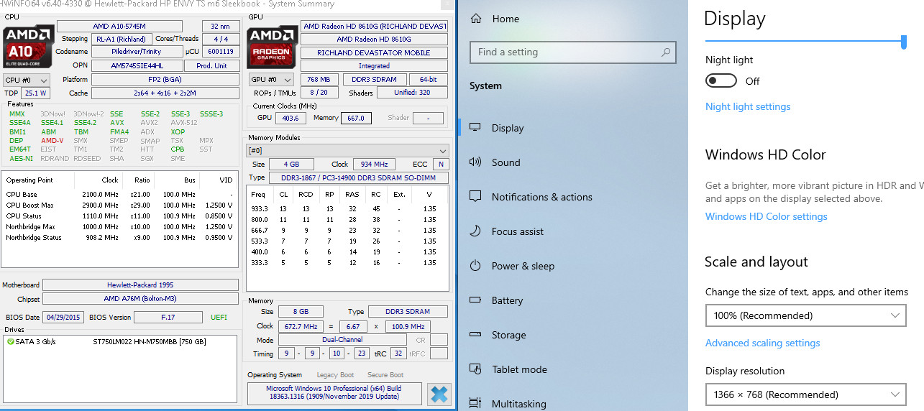Image resolution: width=924 pixels, height=411 pixels.
Task: Toggle the Night light switch
Action: coord(721,81)
